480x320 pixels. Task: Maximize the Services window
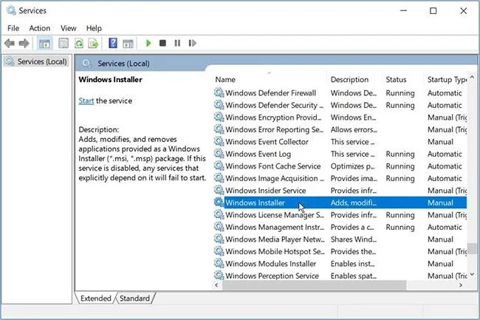point(433,11)
